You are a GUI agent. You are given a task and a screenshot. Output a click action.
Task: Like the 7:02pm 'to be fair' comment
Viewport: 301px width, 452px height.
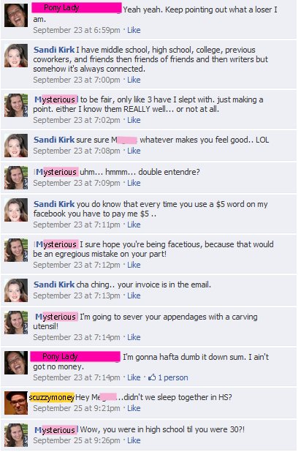click(134, 120)
